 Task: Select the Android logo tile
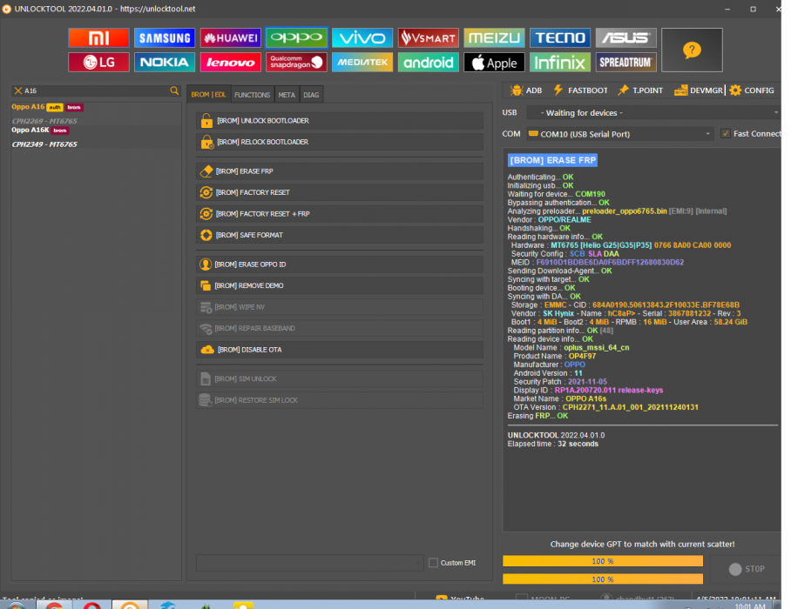click(x=429, y=63)
